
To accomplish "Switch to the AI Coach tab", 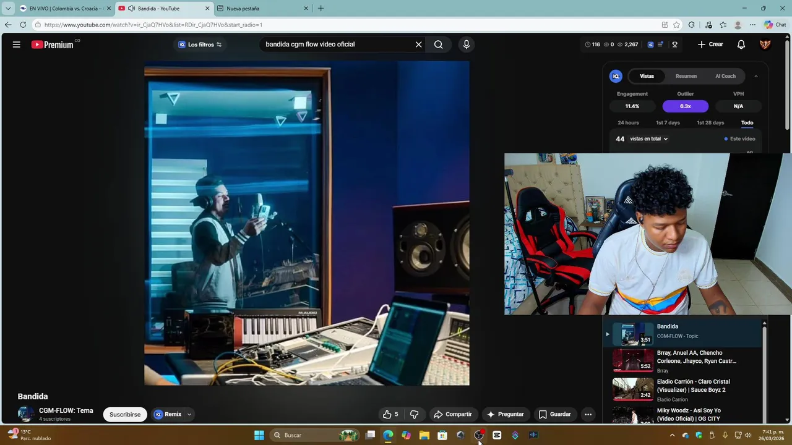I will [725, 76].
